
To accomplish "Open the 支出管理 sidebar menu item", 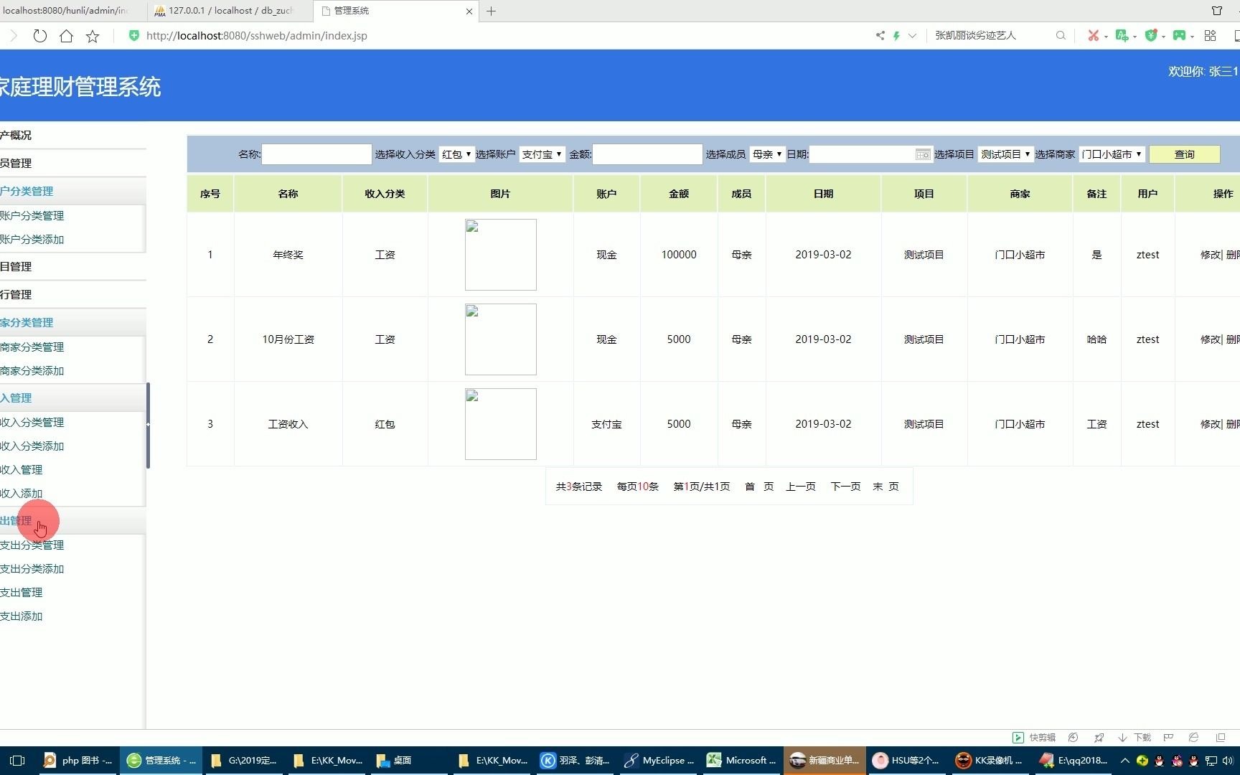I will tap(22, 592).
